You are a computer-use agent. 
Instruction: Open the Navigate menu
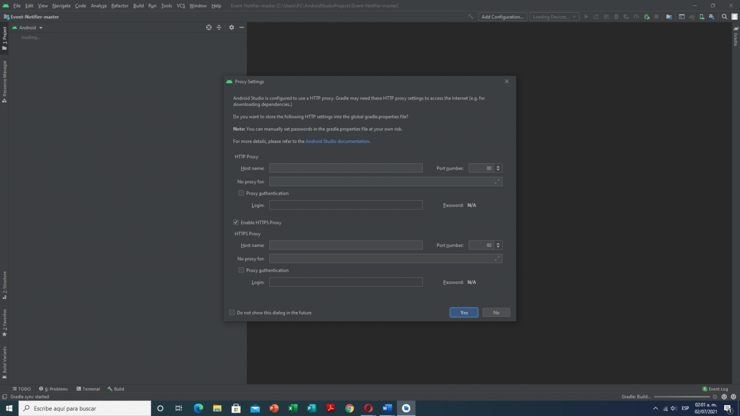(x=62, y=6)
